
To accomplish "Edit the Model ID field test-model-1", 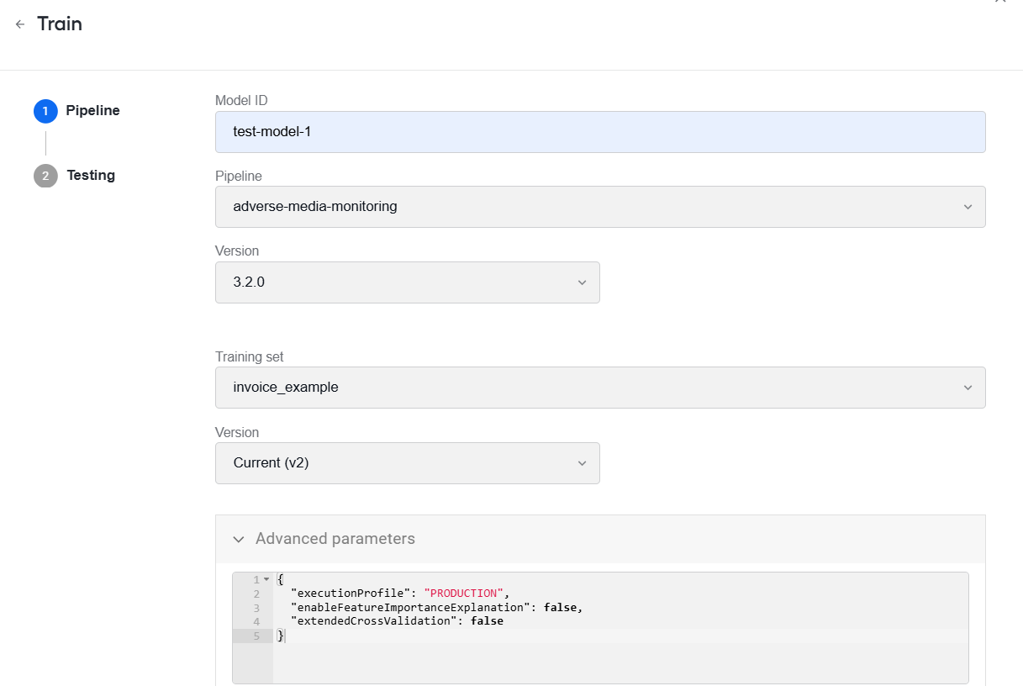I will 600,132.
